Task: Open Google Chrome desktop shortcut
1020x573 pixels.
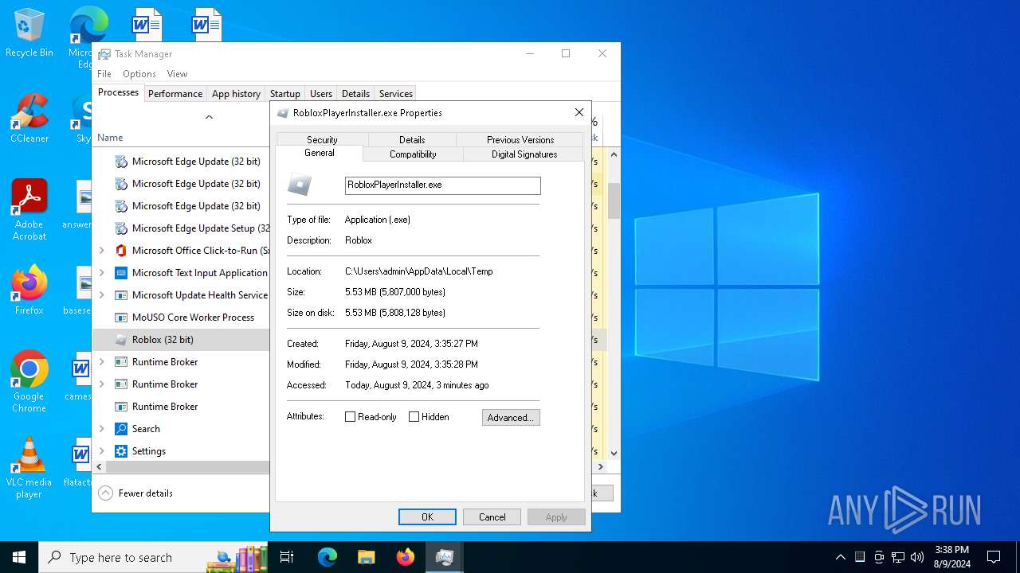Action: (x=29, y=381)
